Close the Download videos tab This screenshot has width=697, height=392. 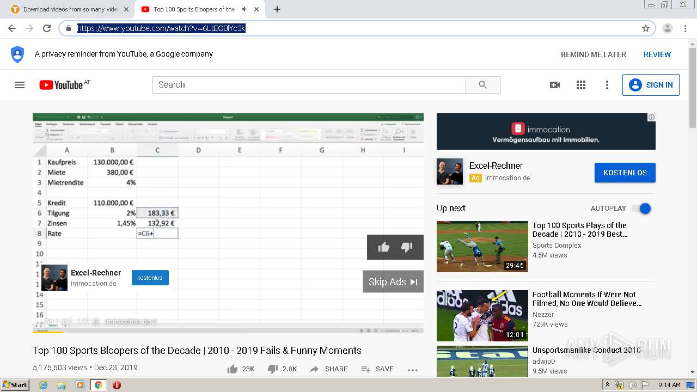pos(126,9)
